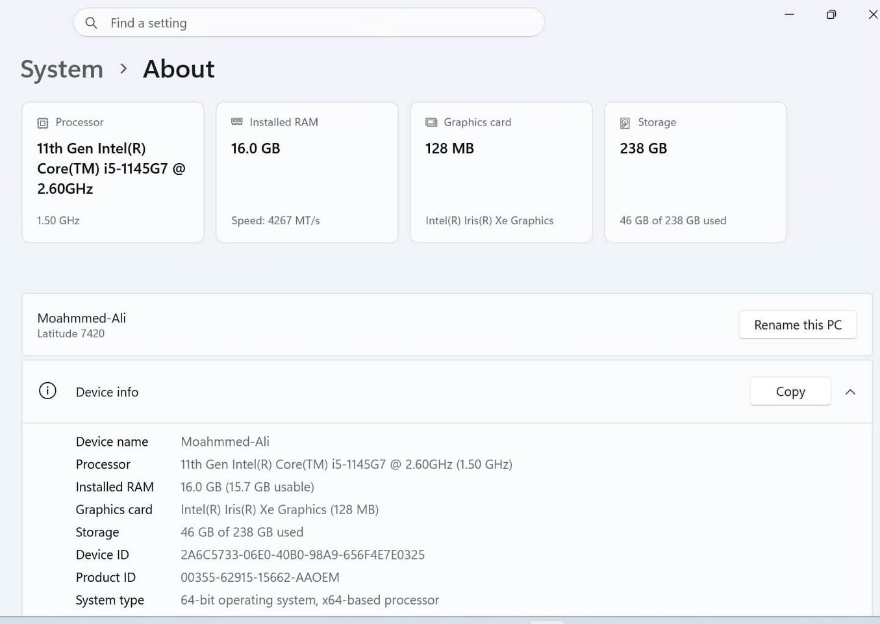The width and height of the screenshot is (880, 624).
Task: Open the Processor info card
Action: click(x=113, y=172)
